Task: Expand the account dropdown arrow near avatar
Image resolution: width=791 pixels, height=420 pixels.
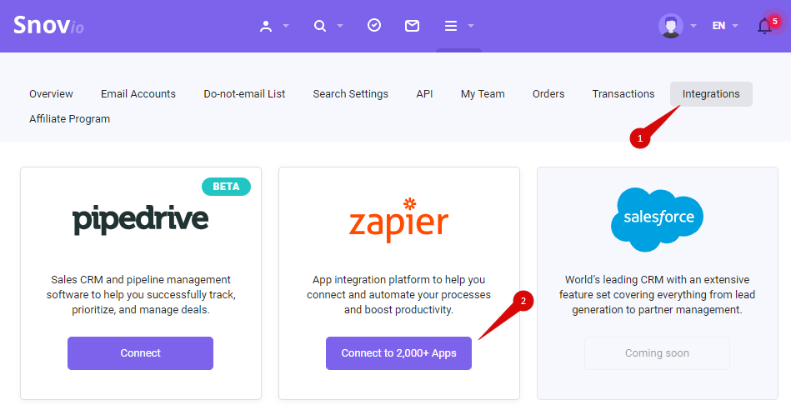Action: 693,26
